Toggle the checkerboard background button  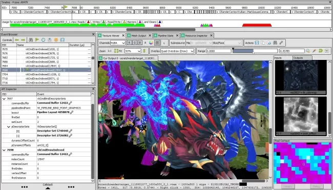(157, 43)
